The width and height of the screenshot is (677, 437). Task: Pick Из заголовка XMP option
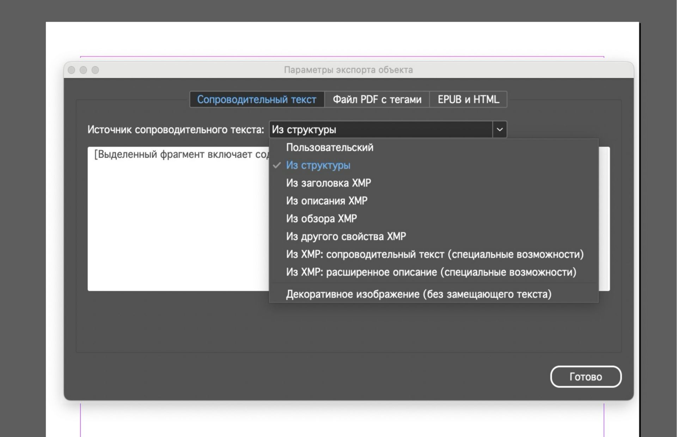coord(328,183)
